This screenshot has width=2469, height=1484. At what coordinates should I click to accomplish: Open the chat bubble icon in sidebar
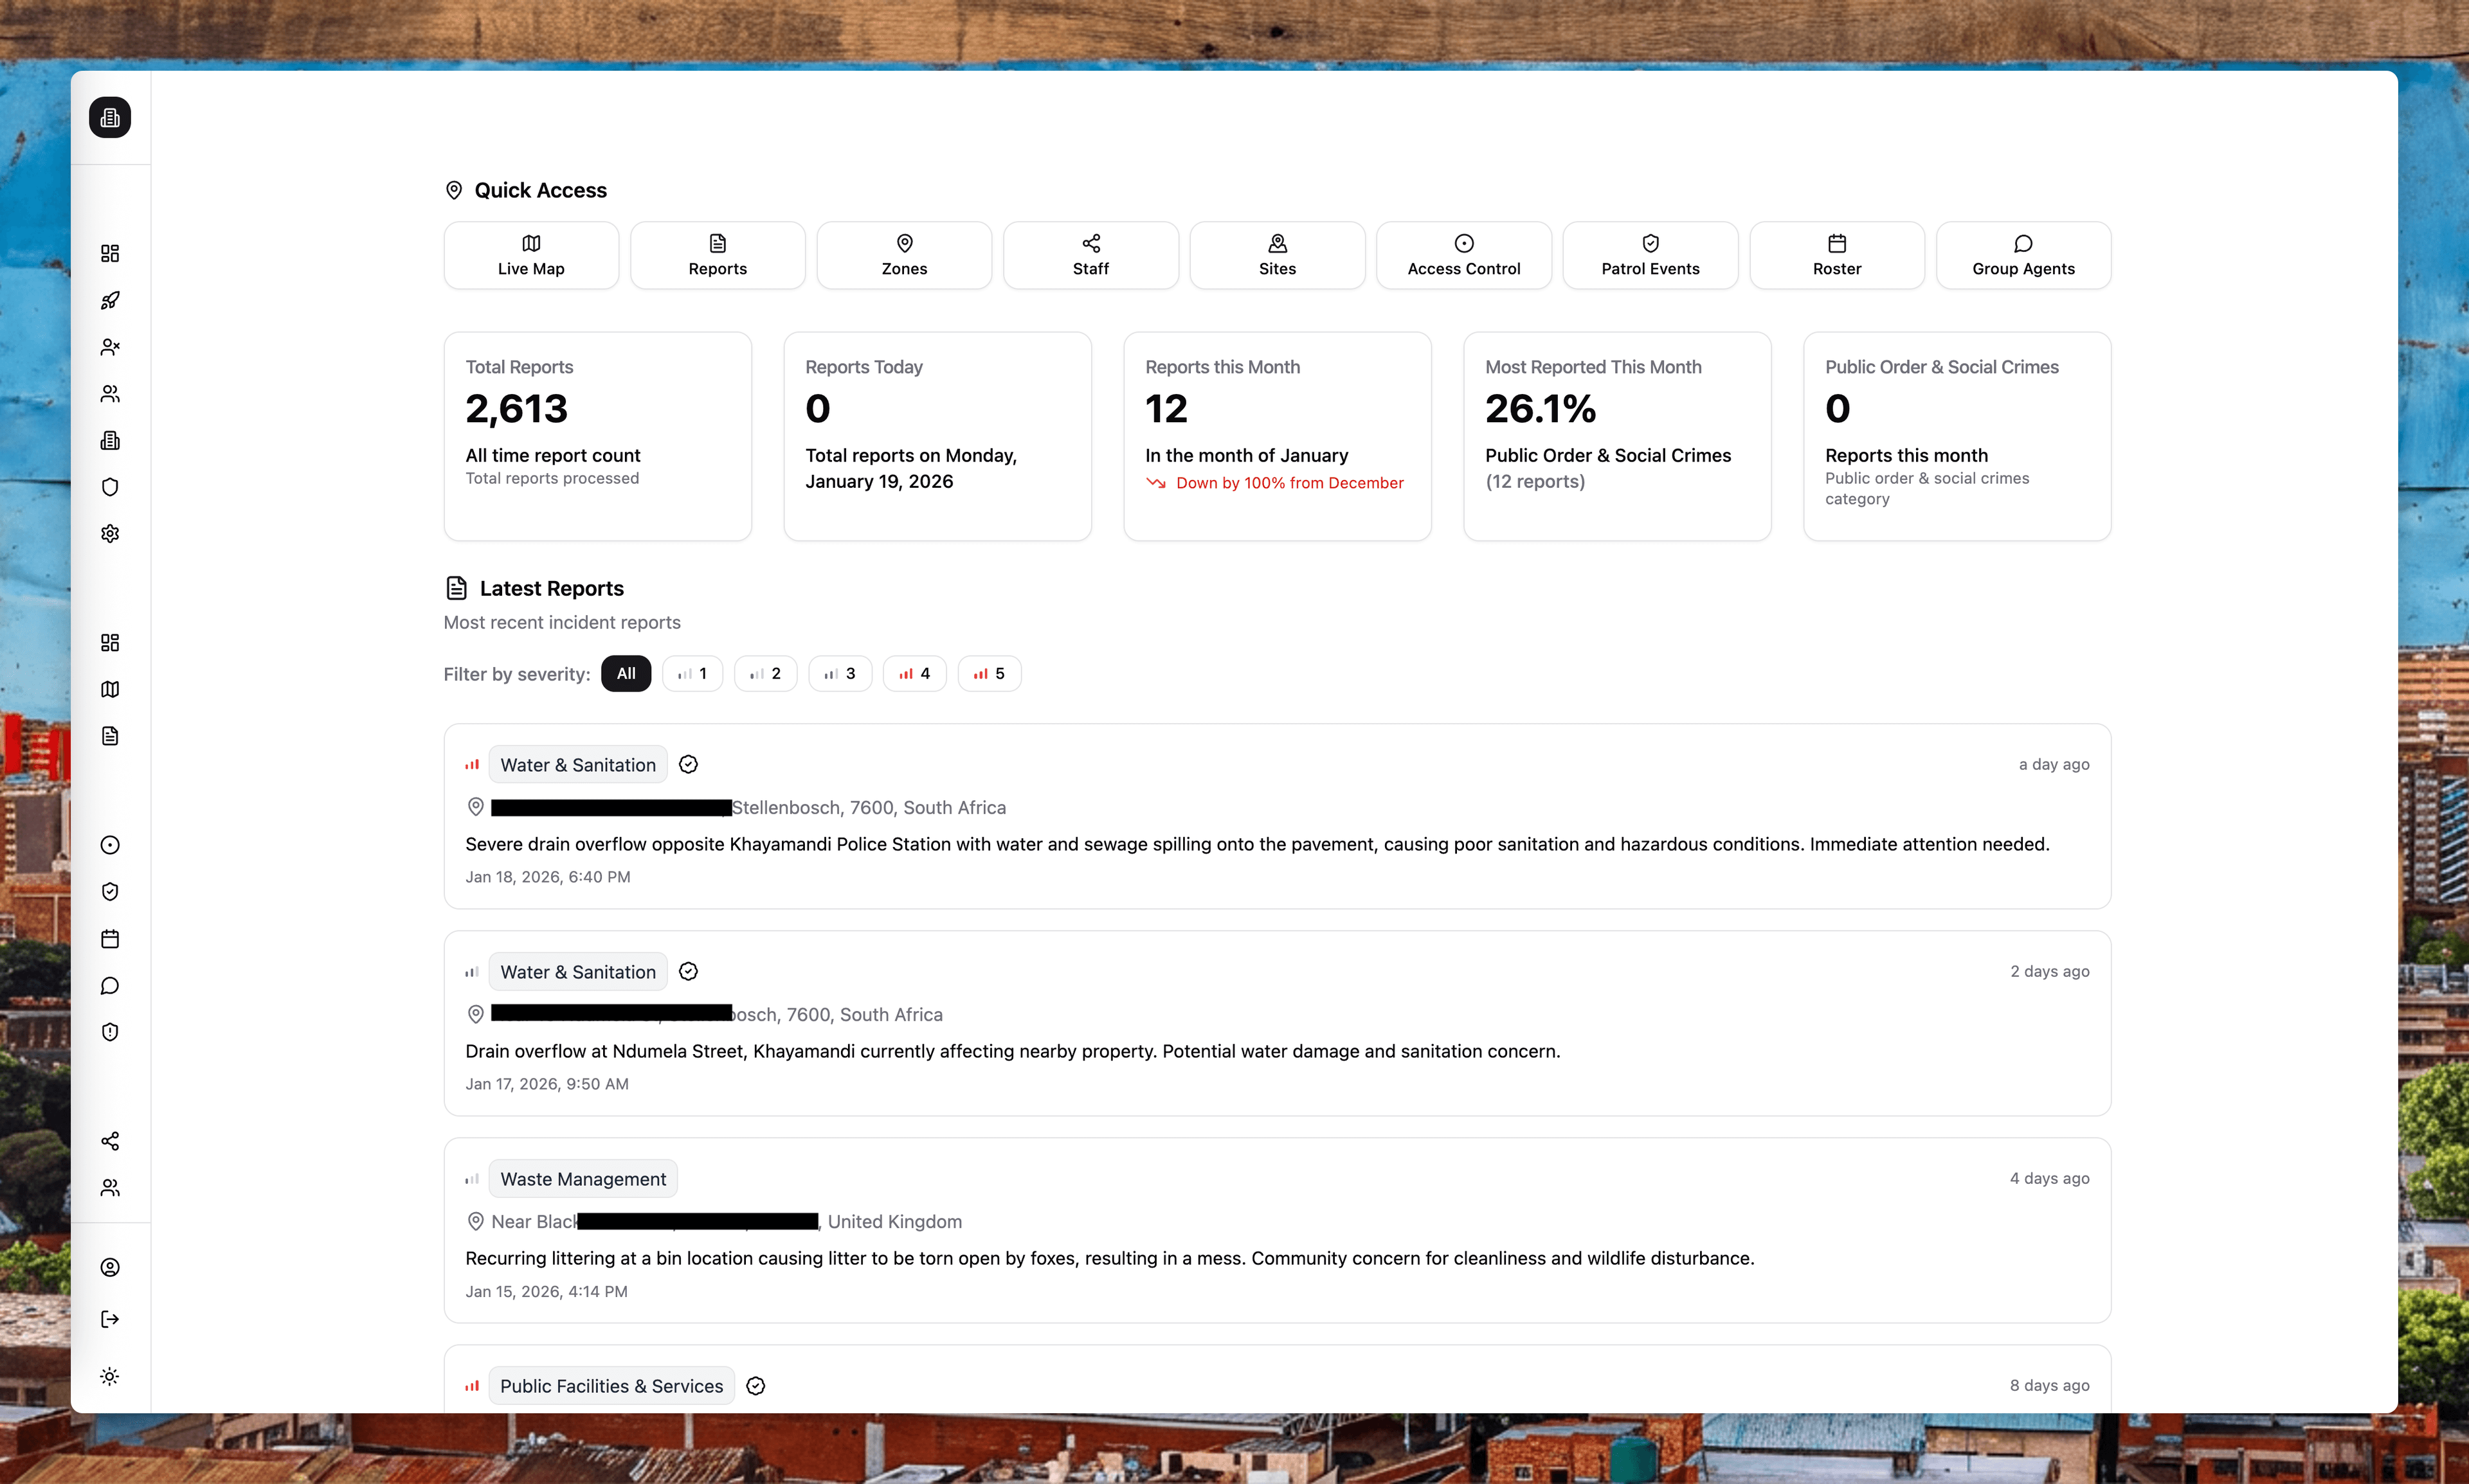110,985
